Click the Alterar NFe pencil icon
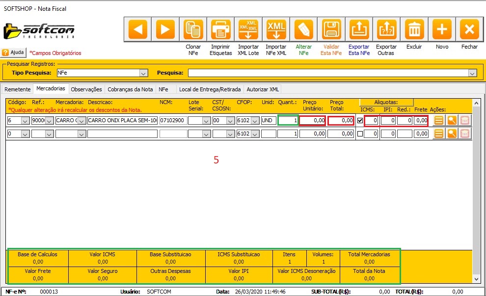 tap(303, 30)
